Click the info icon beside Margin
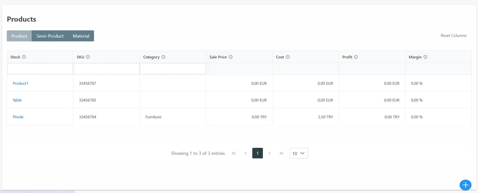478x193 pixels. coord(425,57)
